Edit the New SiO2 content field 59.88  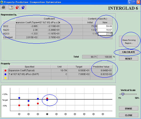(x=105, y=26)
